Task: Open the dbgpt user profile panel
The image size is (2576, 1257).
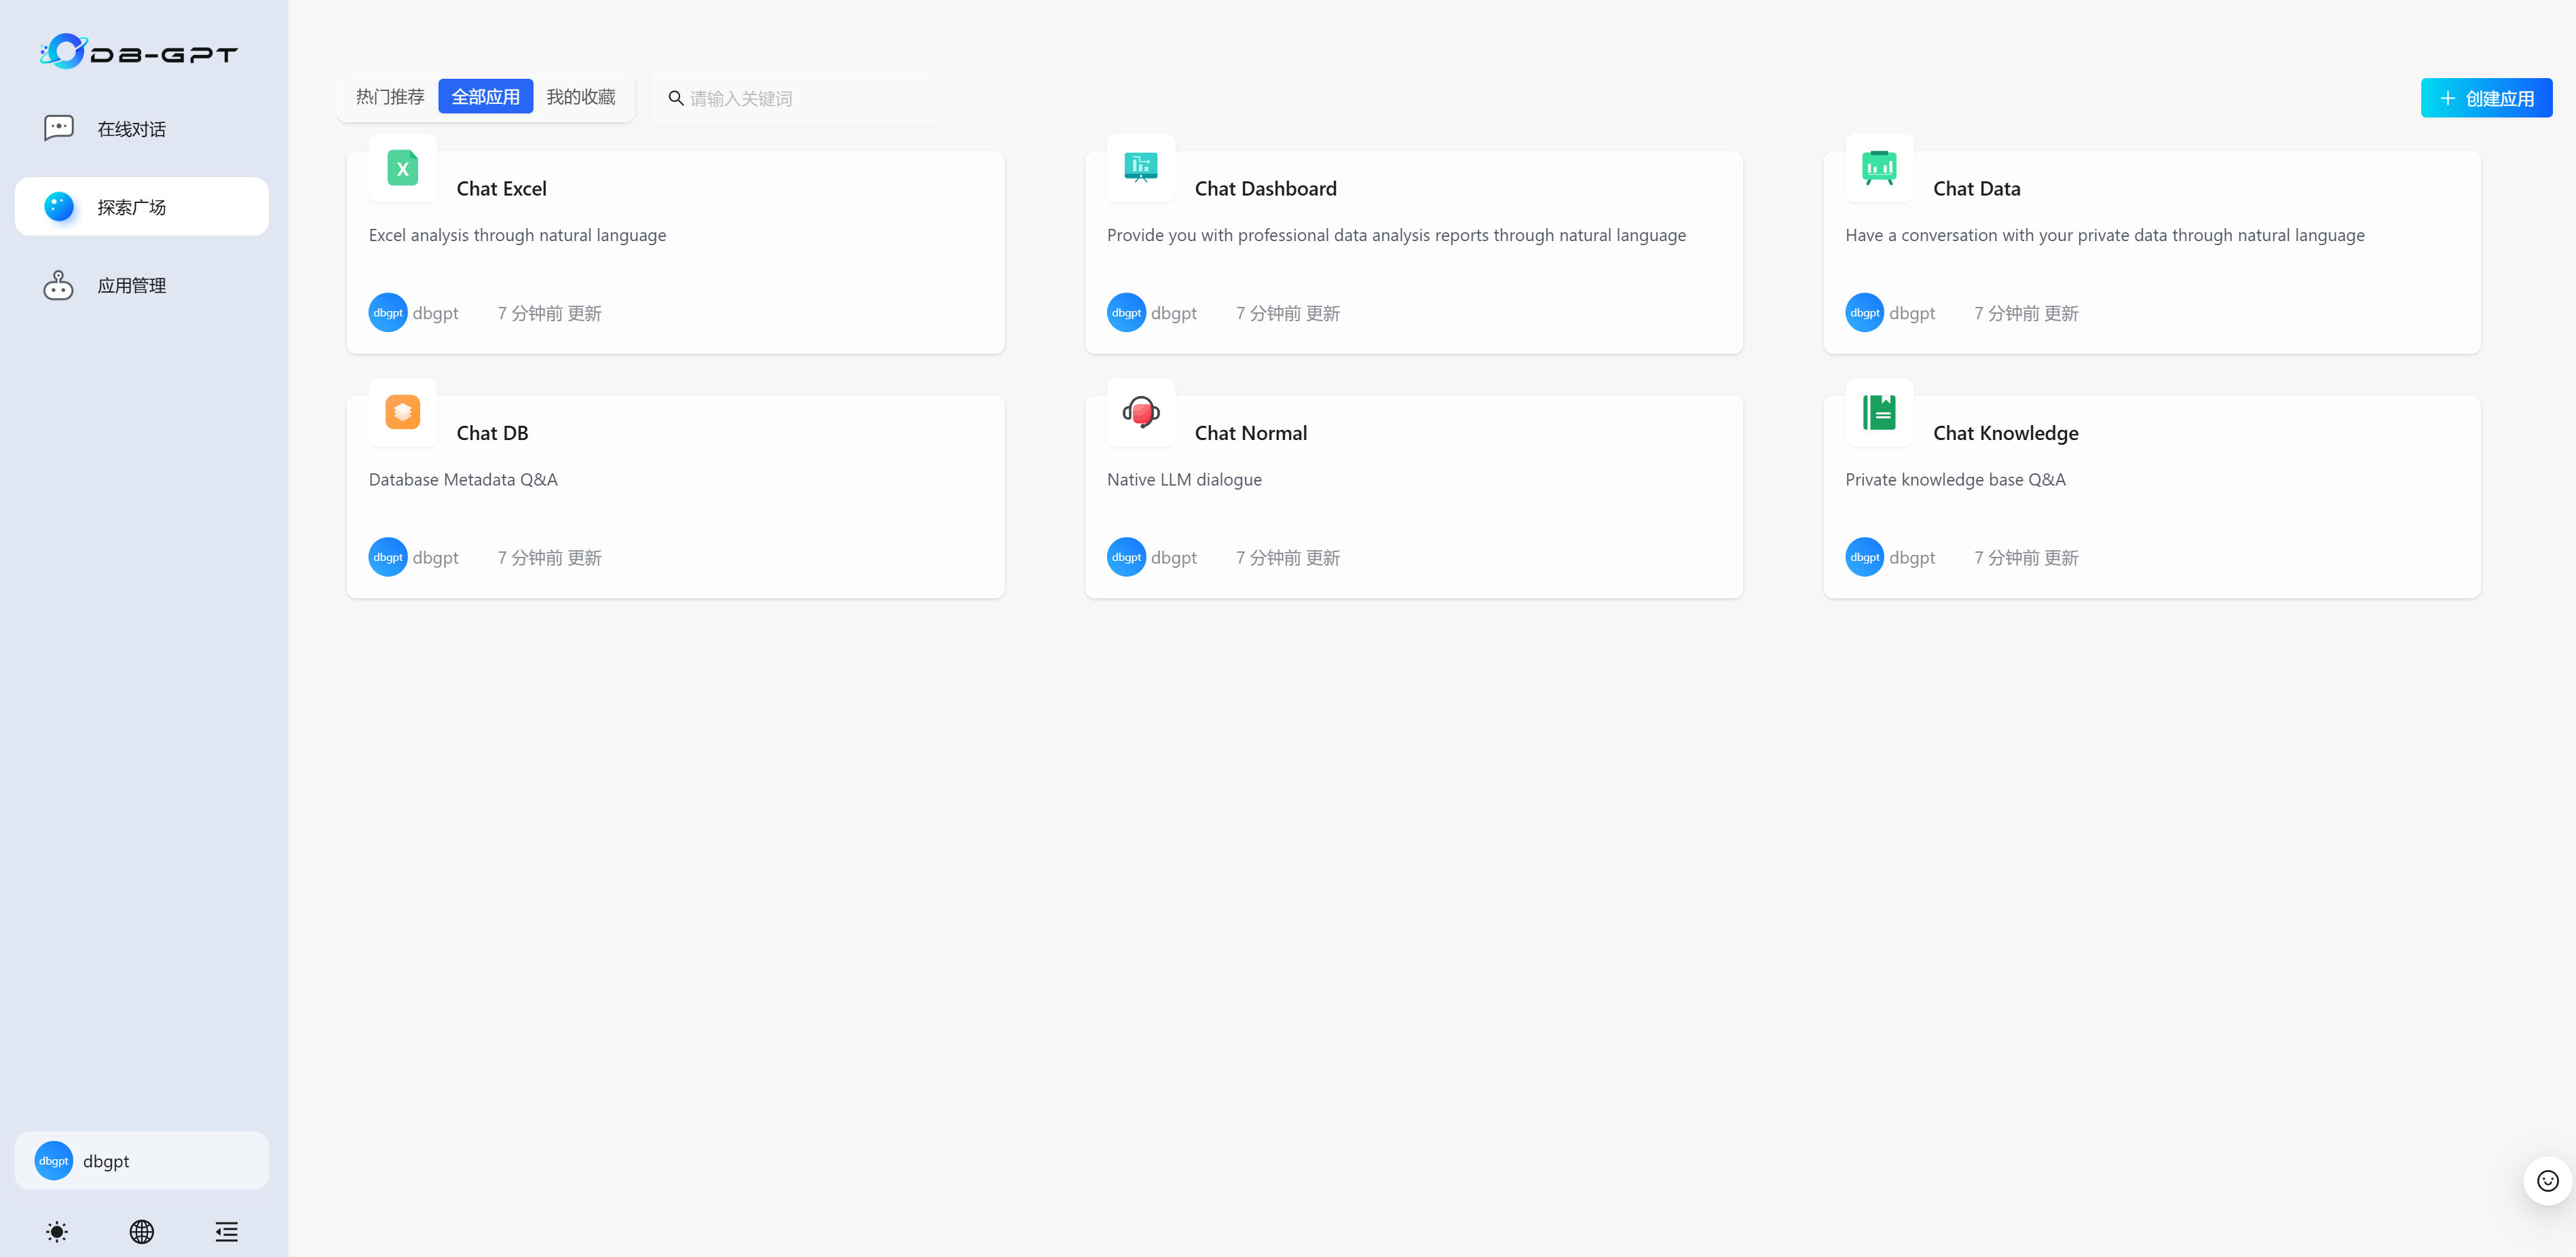Action: [x=141, y=1161]
